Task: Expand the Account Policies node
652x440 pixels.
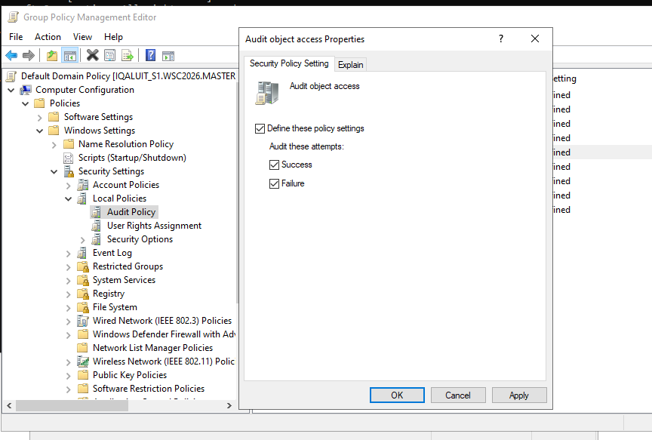Action: point(69,185)
